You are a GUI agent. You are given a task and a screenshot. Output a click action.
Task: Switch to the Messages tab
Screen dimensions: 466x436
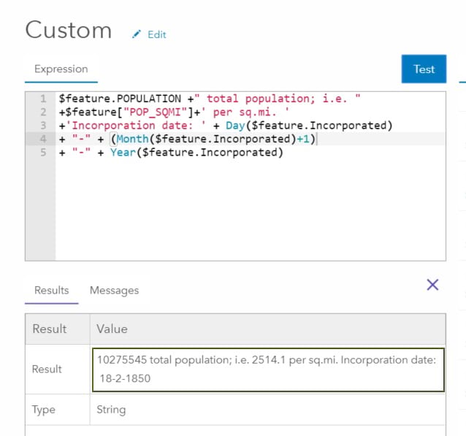coord(114,291)
